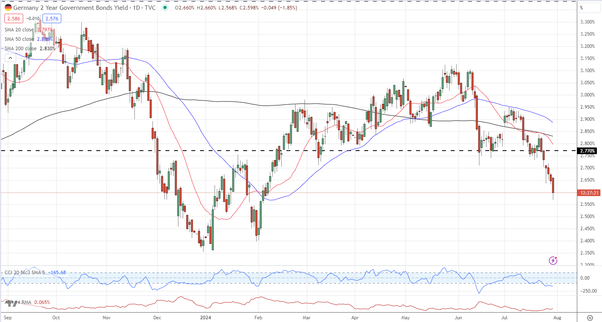Image resolution: width=602 pixels, height=322 pixels.
Task: Click the red countdown label 12:27:21
Action: pyautogui.click(x=589, y=193)
